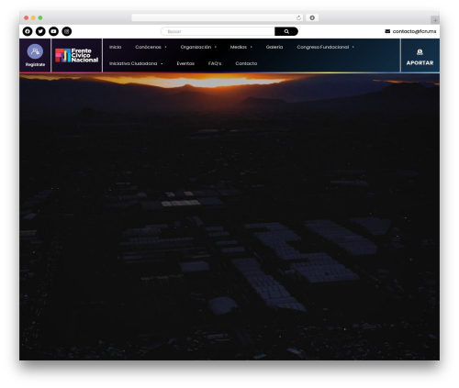Click the Buscar search field
The image size is (459, 388).
[x=218, y=31]
